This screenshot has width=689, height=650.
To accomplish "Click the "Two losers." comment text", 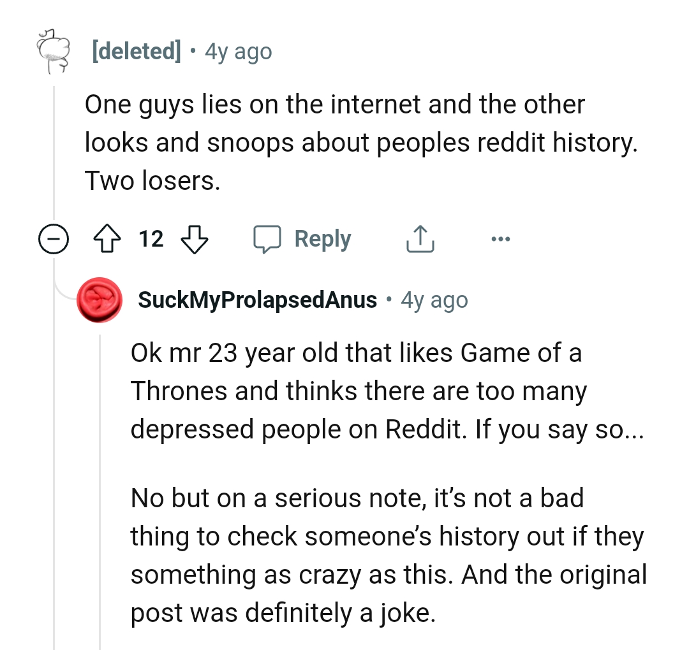I will coord(152,182).
